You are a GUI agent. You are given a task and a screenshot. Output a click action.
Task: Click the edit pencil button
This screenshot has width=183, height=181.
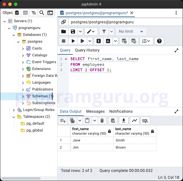coord(91,32)
